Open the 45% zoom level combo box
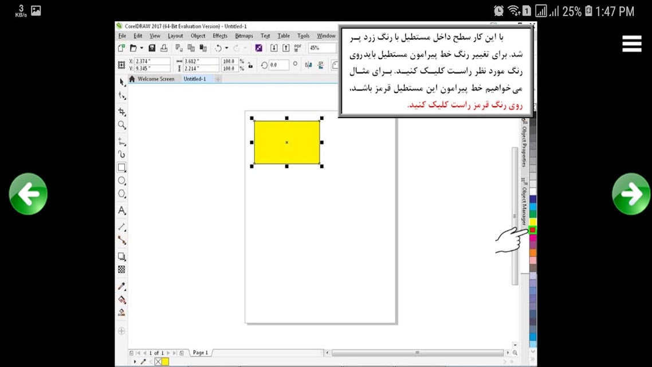 (321, 48)
